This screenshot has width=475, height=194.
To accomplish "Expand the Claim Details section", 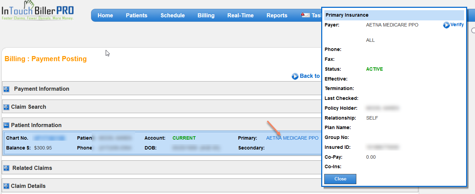I will pyautogui.click(x=6, y=186).
